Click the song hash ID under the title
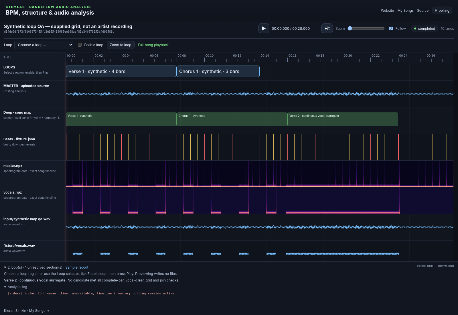 (x=59, y=32)
